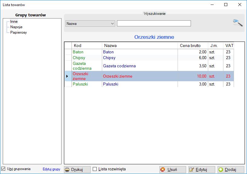This screenshot has height=174, width=247.
Task: Select the Gazeta codzienna name cell
Action: 140,66
